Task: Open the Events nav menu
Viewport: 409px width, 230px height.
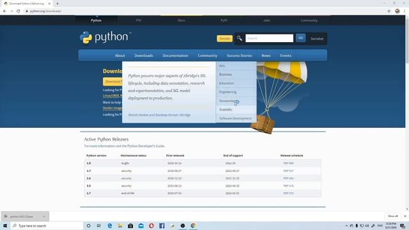Action: [286, 56]
